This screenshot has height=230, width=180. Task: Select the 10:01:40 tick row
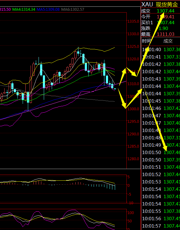coord(161,50)
